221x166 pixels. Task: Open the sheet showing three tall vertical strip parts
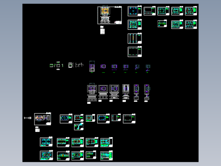[x=135, y=38]
